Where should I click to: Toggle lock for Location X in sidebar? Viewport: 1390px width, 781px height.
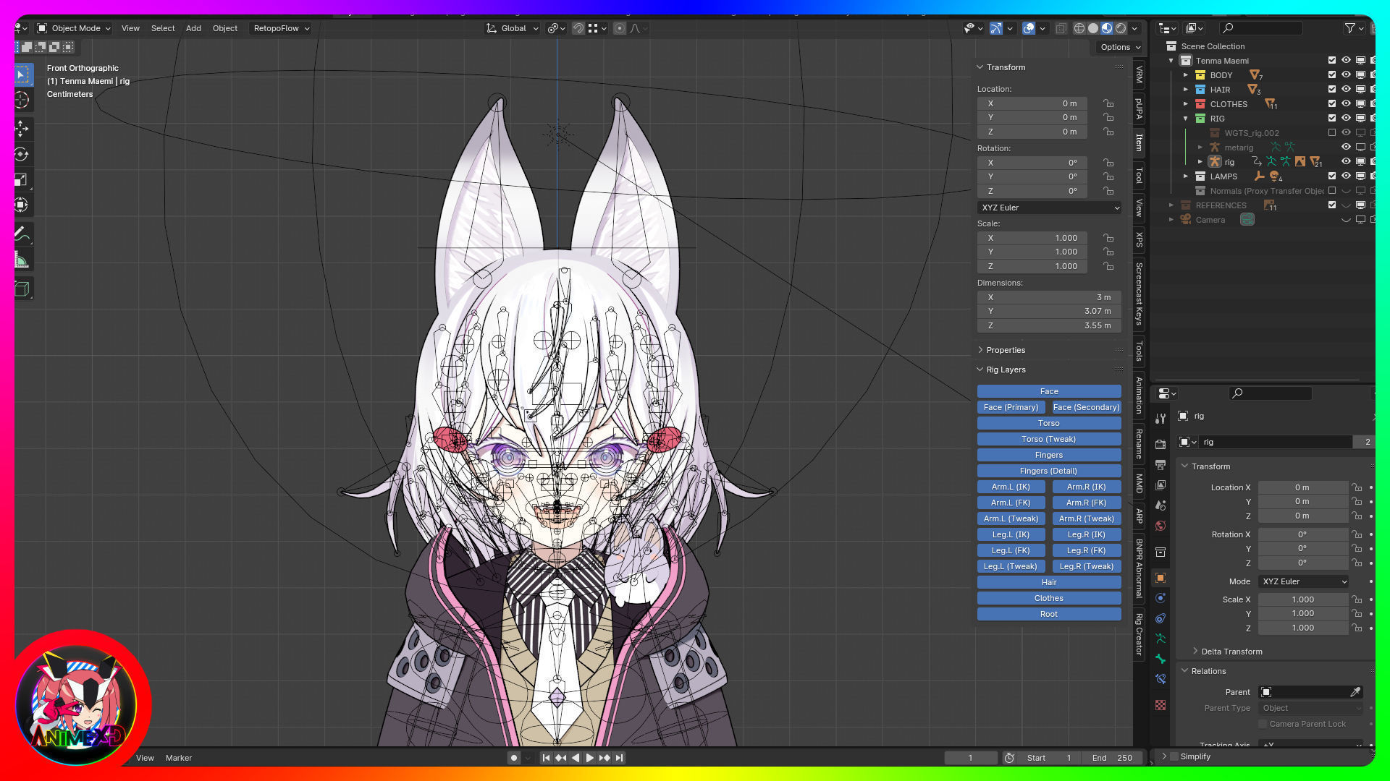click(x=1108, y=103)
